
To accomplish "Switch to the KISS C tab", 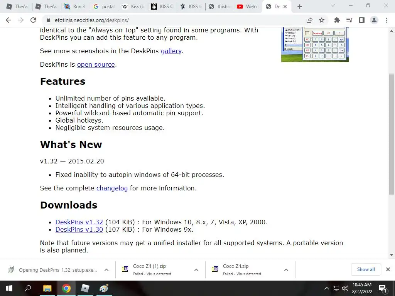I will (x=162, y=7).
